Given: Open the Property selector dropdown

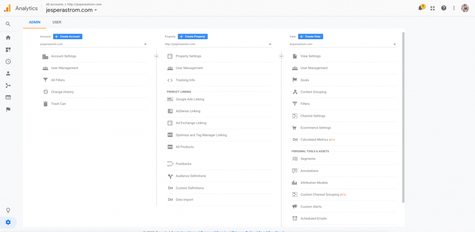Looking at the screenshot, I should point(218,44).
